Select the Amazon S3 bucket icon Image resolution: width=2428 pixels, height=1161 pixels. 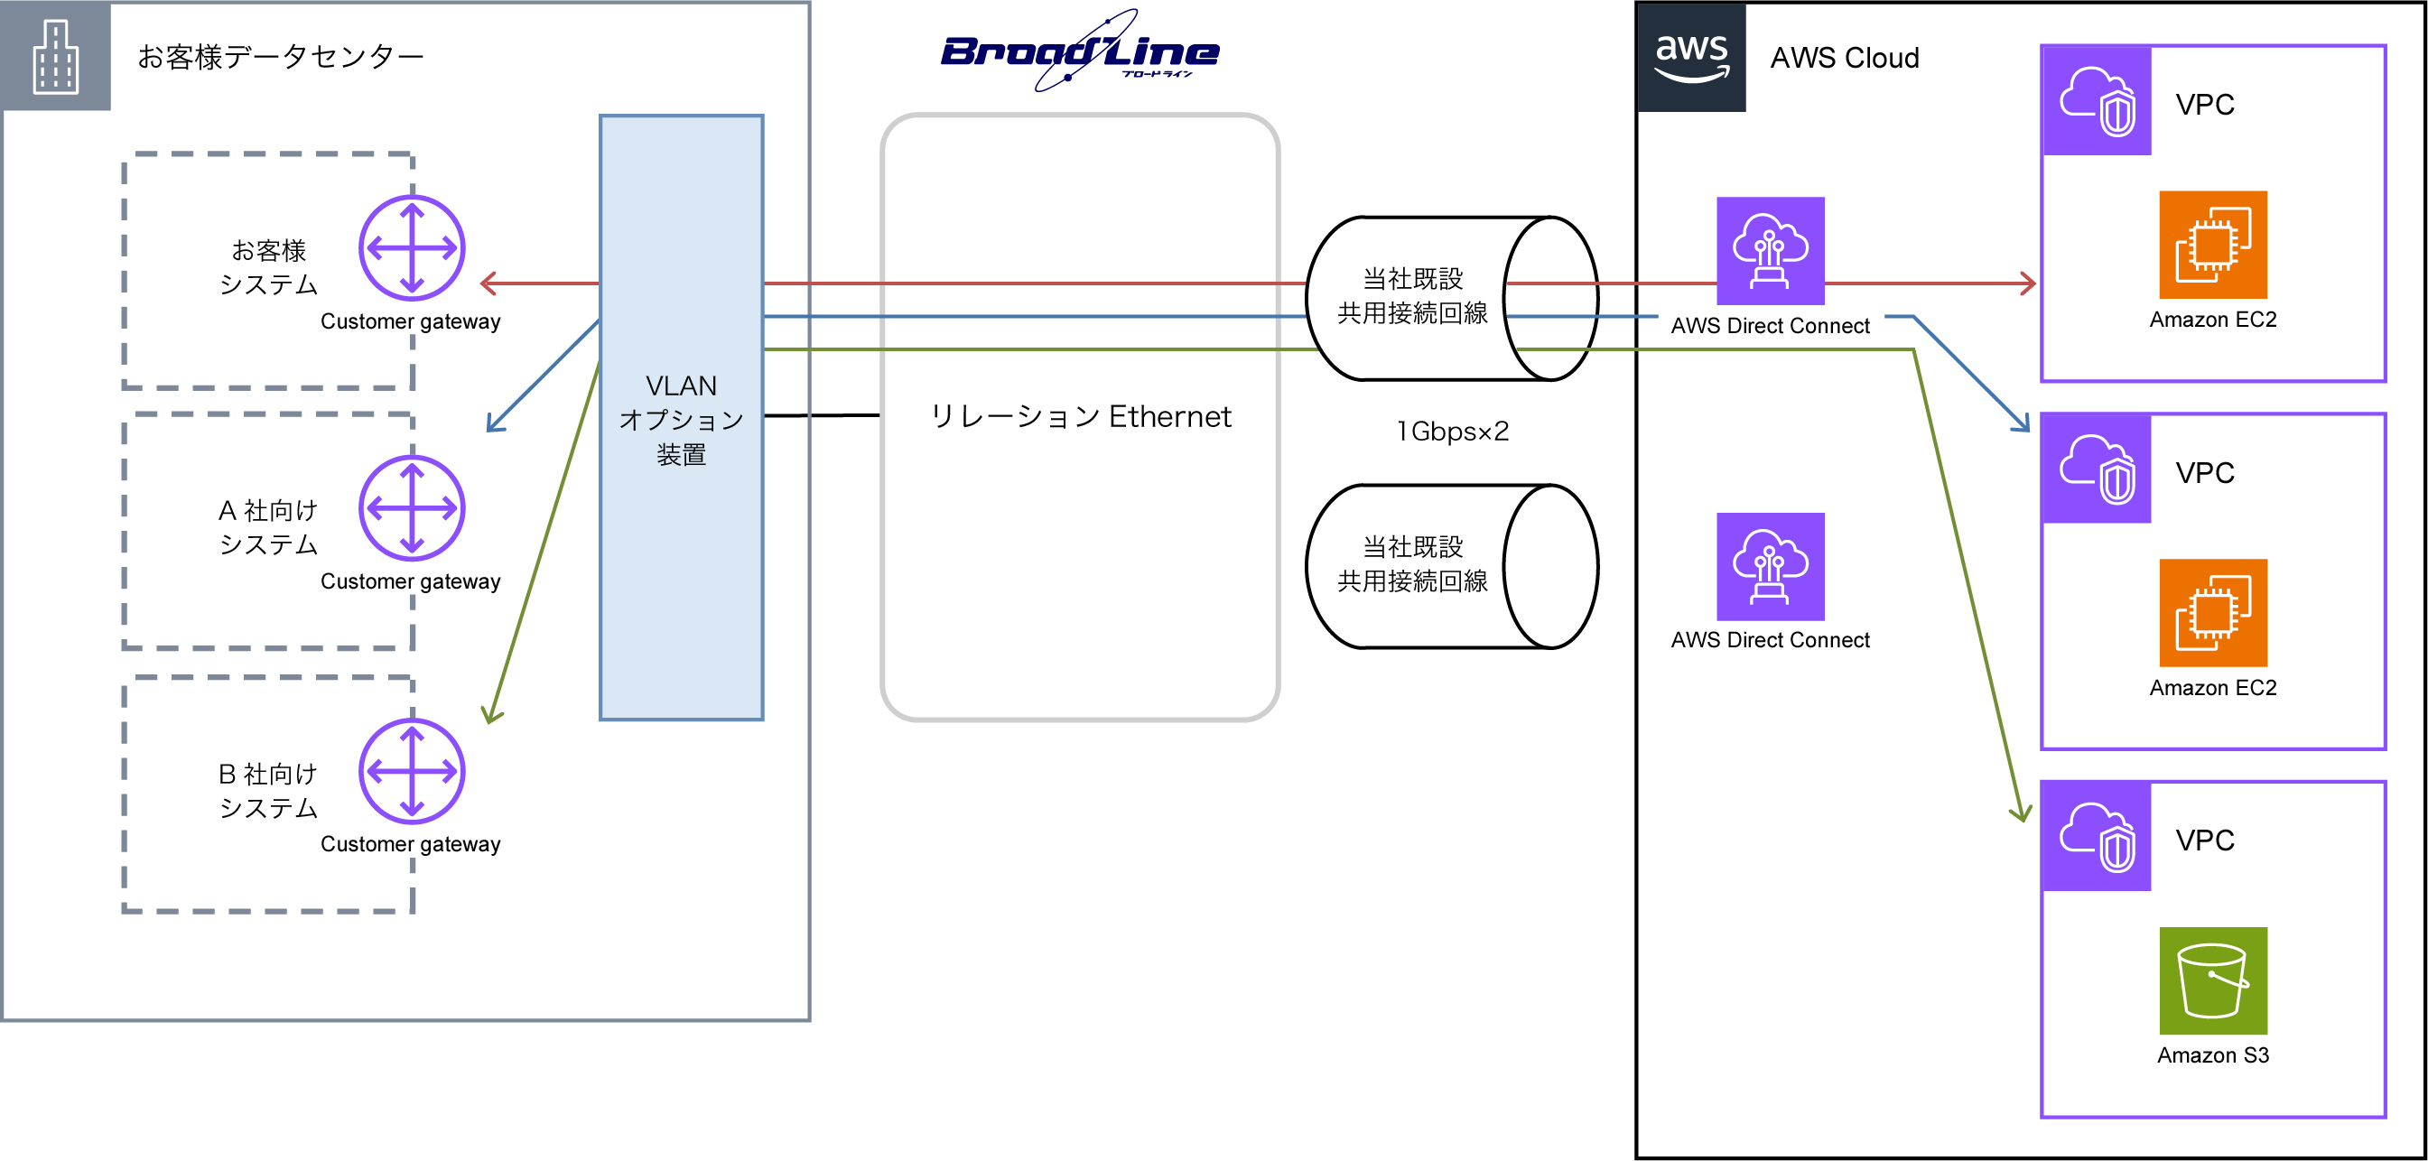click(x=2213, y=981)
